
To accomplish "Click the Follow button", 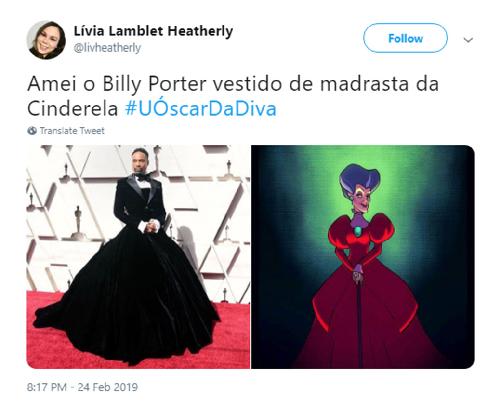I will pyautogui.click(x=405, y=38).
